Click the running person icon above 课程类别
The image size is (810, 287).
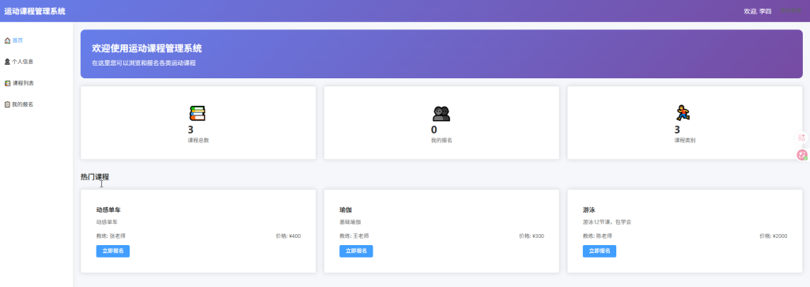(683, 113)
